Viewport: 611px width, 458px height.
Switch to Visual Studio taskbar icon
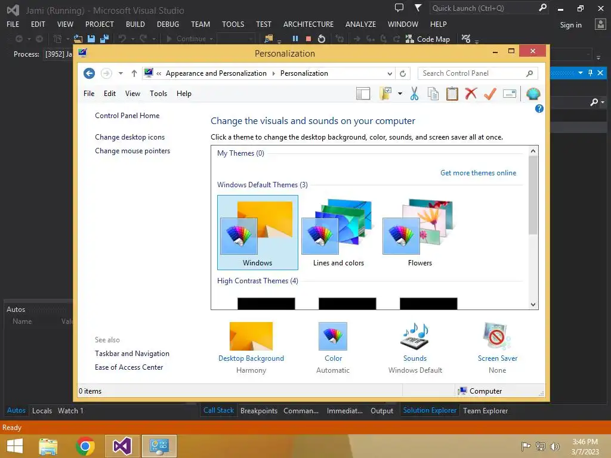coord(122,446)
